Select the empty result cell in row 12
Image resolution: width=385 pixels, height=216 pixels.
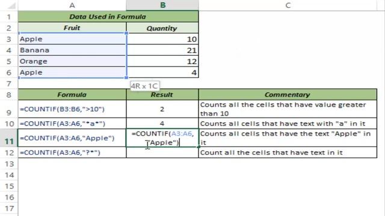pos(162,152)
